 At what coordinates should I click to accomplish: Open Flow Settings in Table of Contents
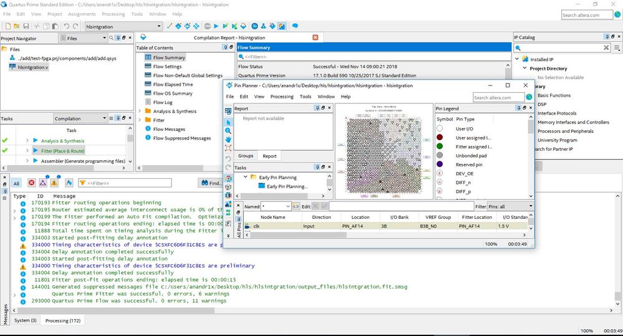[167, 67]
